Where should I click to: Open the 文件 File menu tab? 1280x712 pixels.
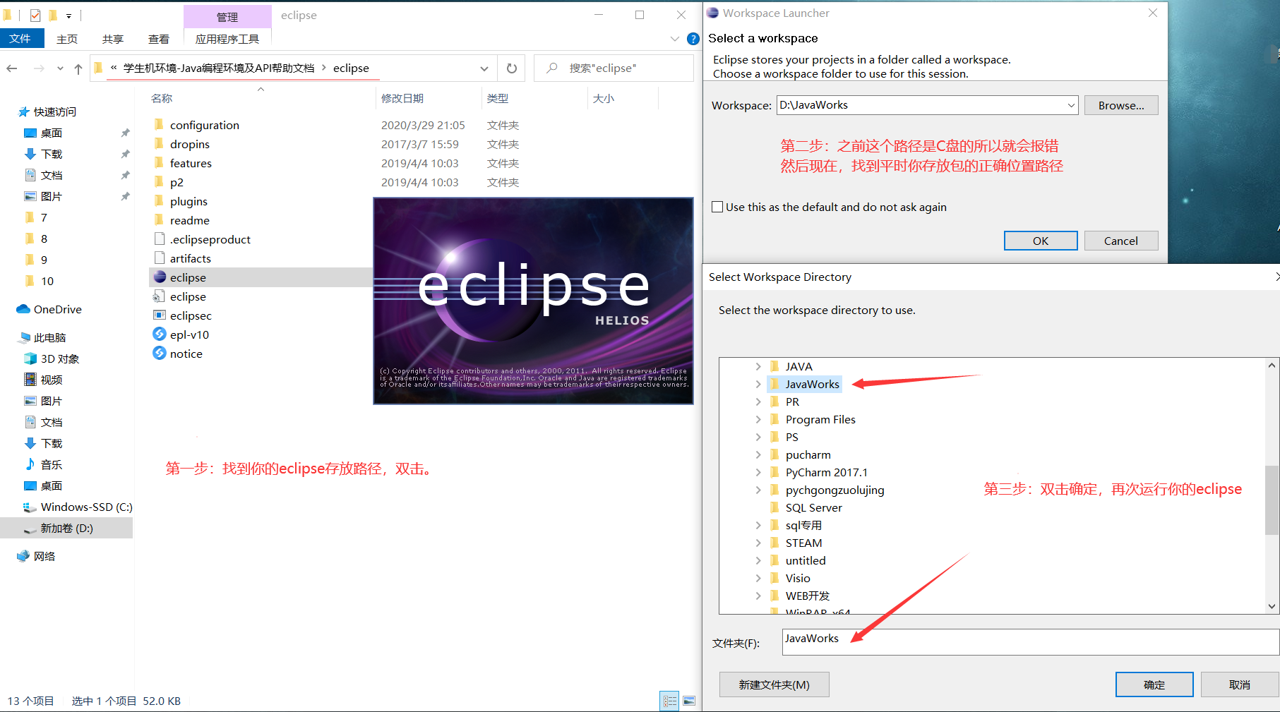click(x=20, y=39)
